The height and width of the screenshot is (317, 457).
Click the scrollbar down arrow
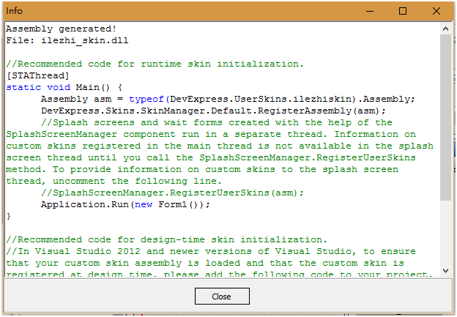click(445, 271)
